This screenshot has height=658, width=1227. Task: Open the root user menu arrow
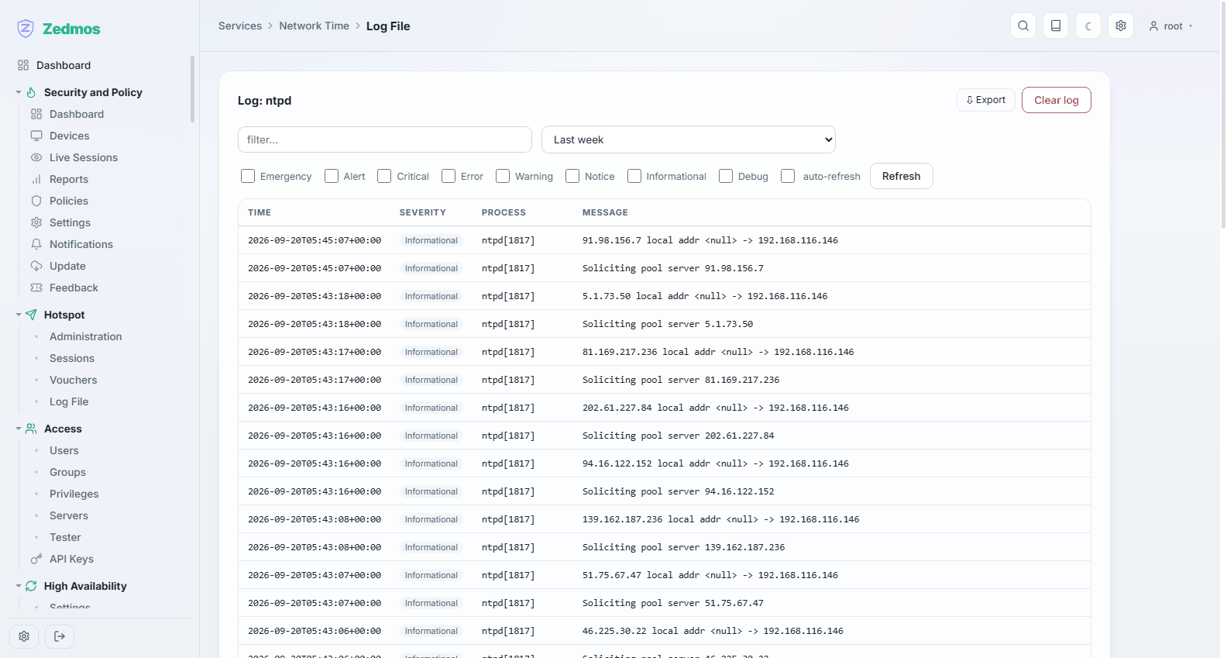[x=1191, y=26]
